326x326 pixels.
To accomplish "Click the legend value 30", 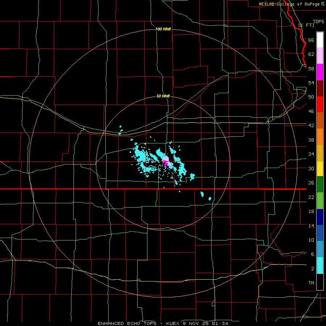I will pyautogui.click(x=311, y=168).
